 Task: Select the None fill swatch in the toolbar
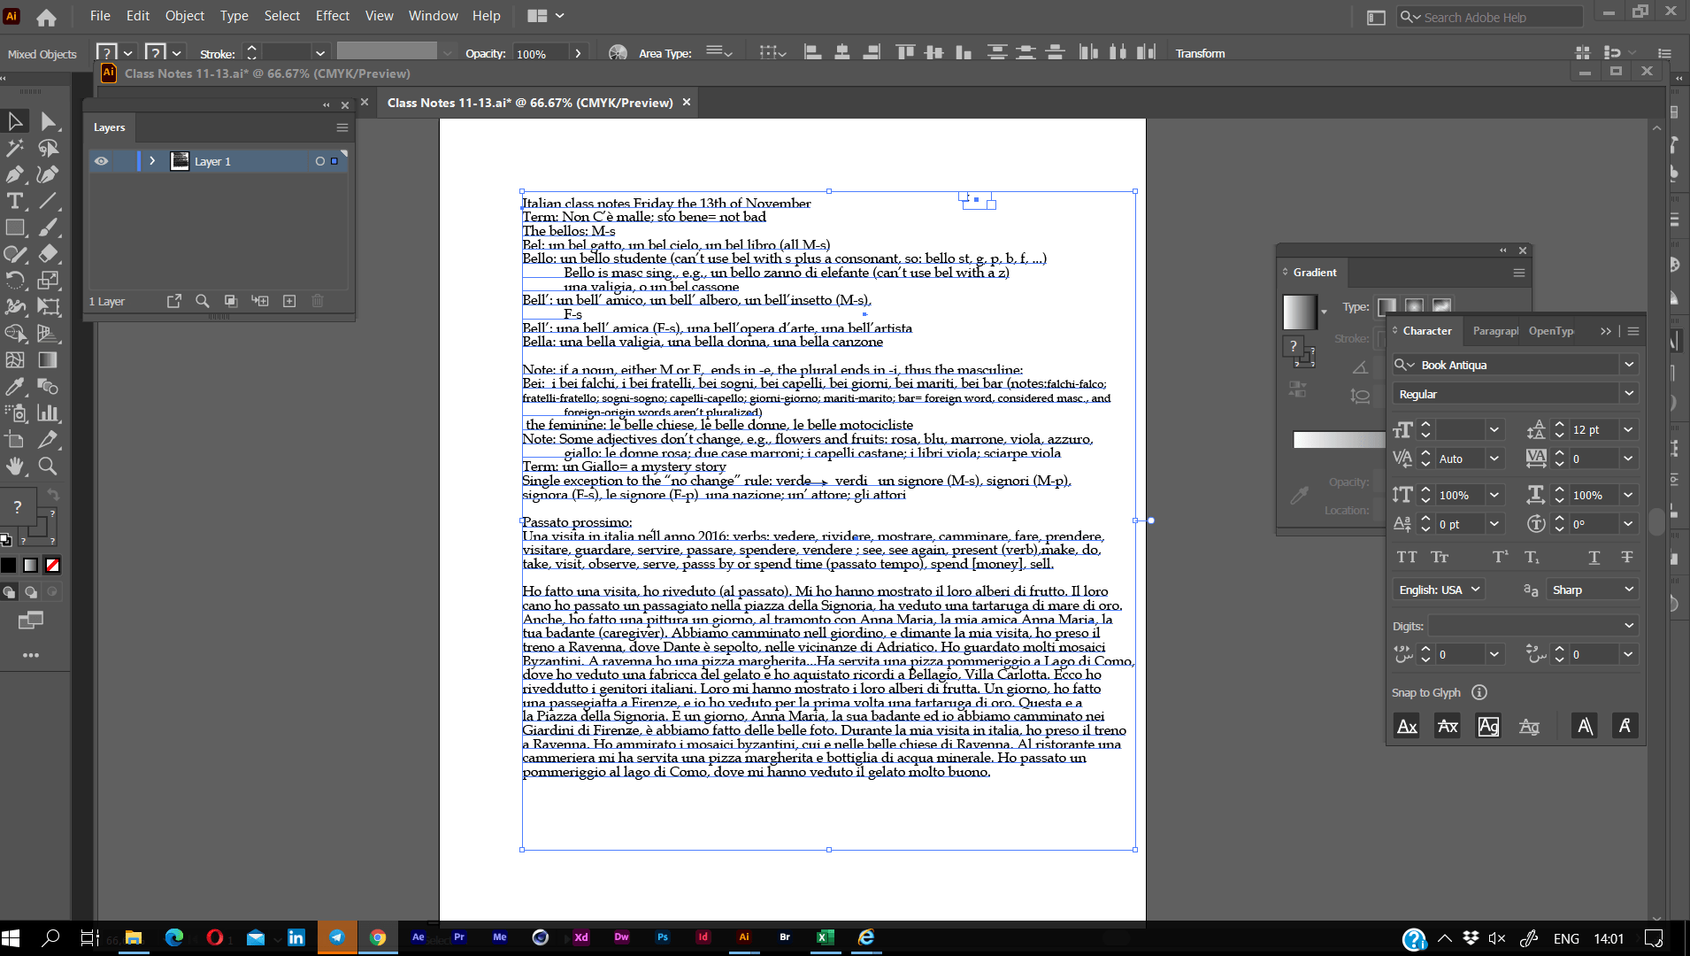click(x=53, y=565)
